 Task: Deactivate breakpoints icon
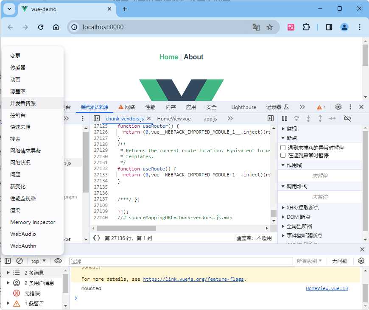pos(348,118)
